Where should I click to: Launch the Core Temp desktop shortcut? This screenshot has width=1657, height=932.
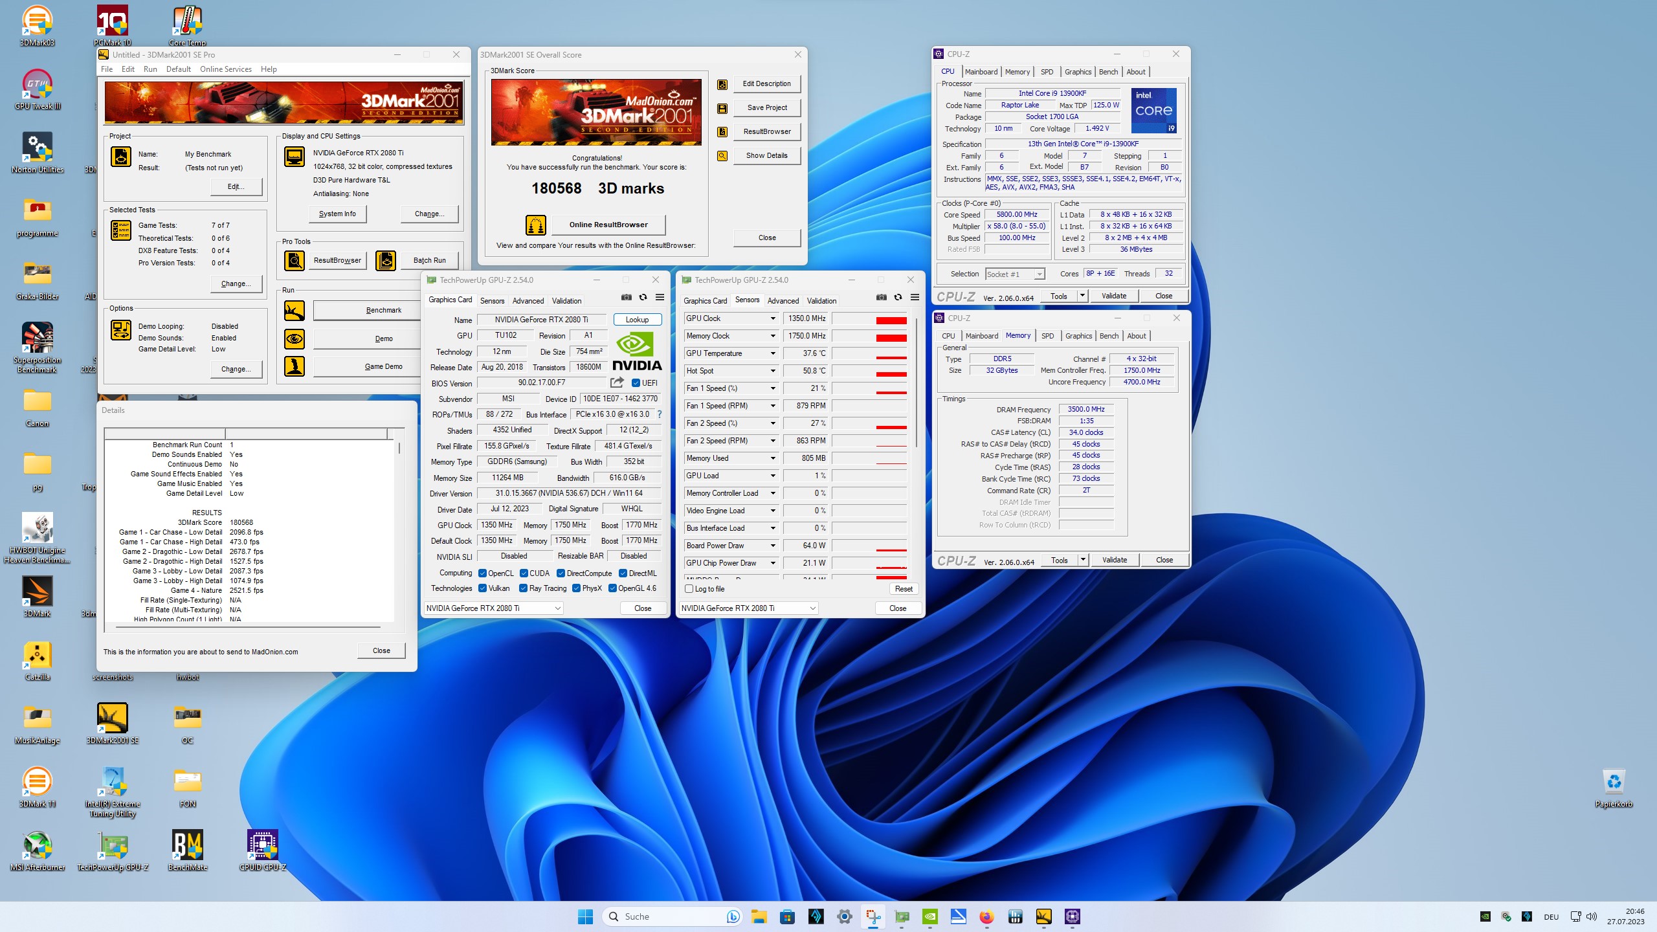(187, 26)
